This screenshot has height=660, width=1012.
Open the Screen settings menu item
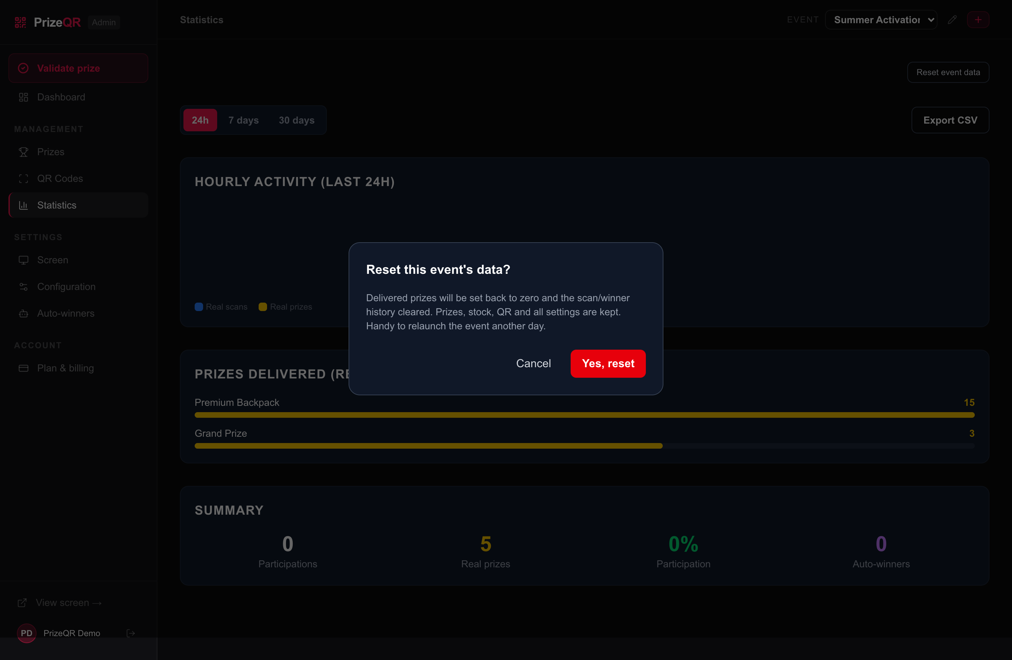point(78,260)
